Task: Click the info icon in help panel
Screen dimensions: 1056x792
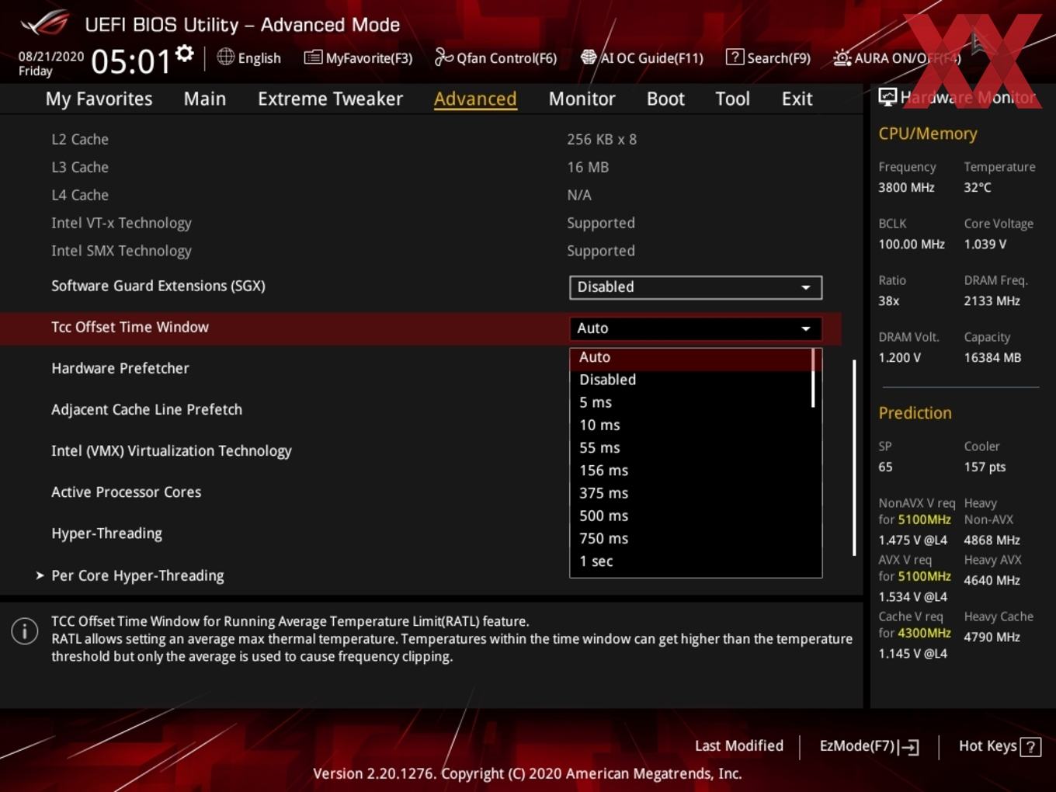Action: click(x=25, y=631)
